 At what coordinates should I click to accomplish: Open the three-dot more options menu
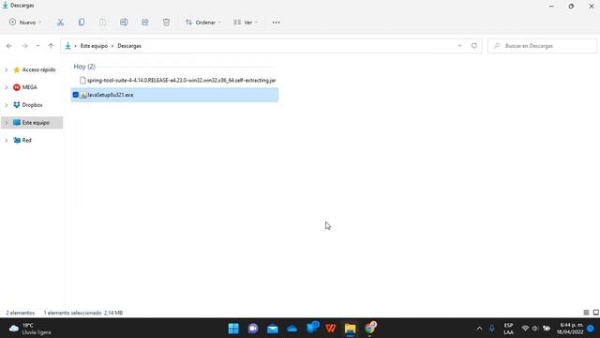point(276,23)
